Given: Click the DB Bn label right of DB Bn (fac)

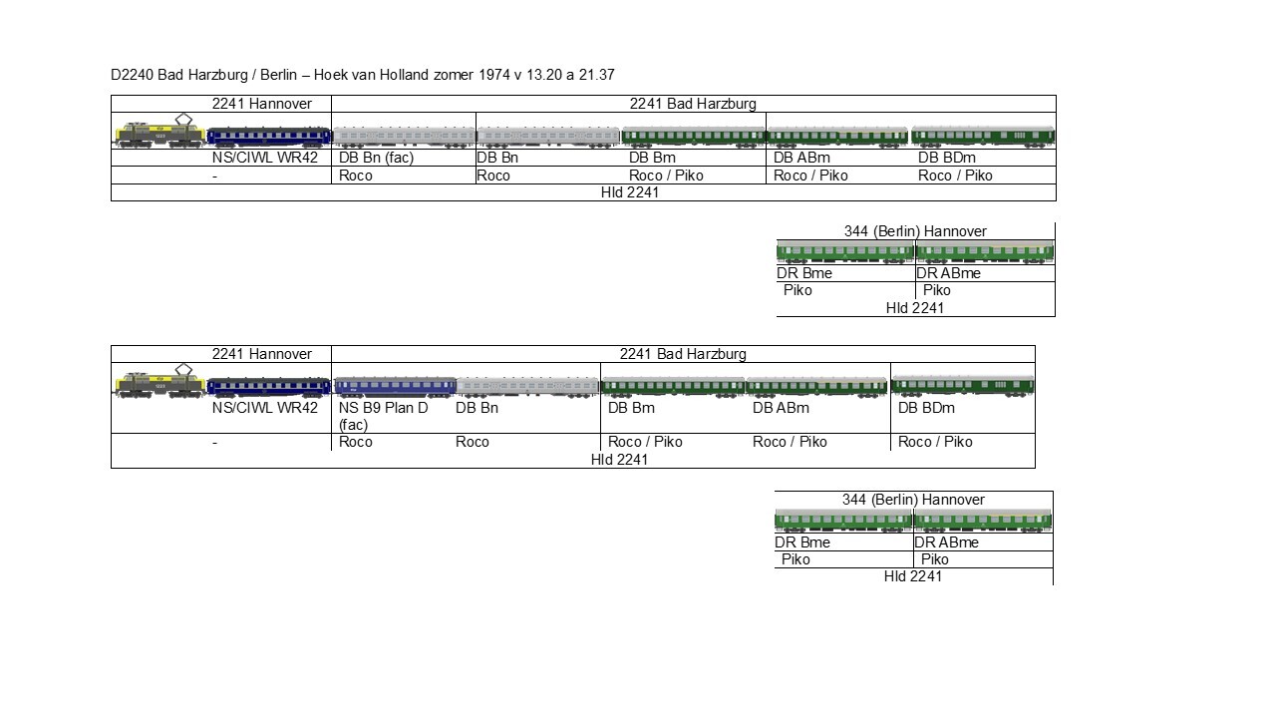Looking at the screenshot, I should pyautogui.click(x=497, y=158).
